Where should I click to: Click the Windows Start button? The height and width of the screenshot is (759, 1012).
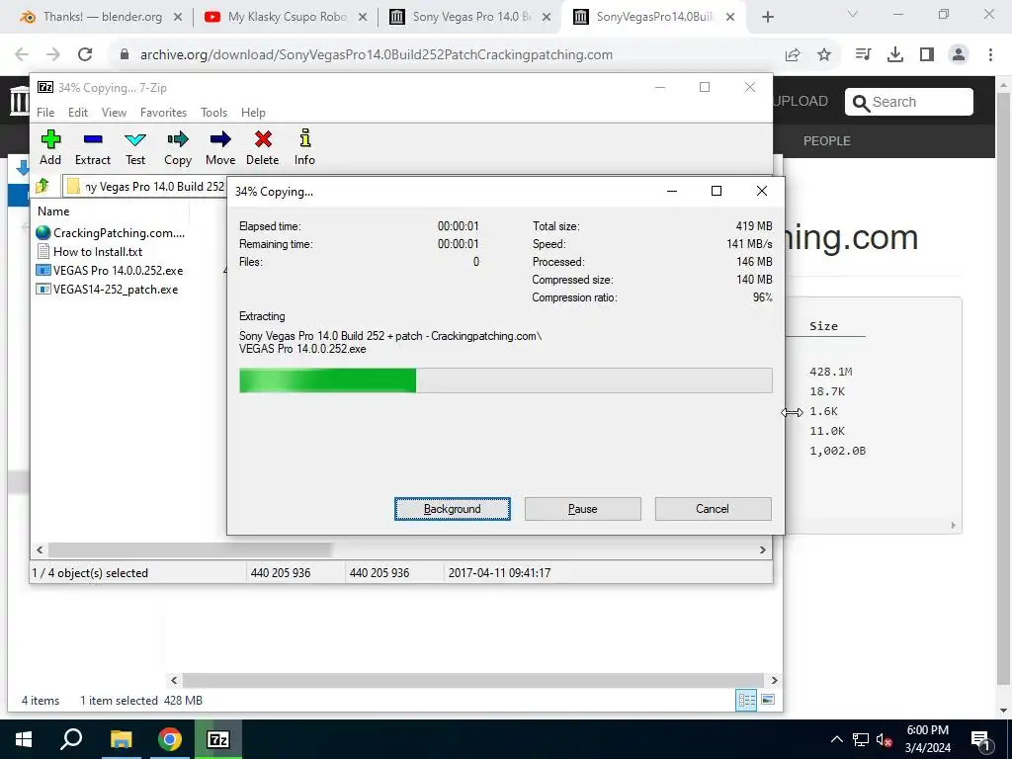pos(24,739)
